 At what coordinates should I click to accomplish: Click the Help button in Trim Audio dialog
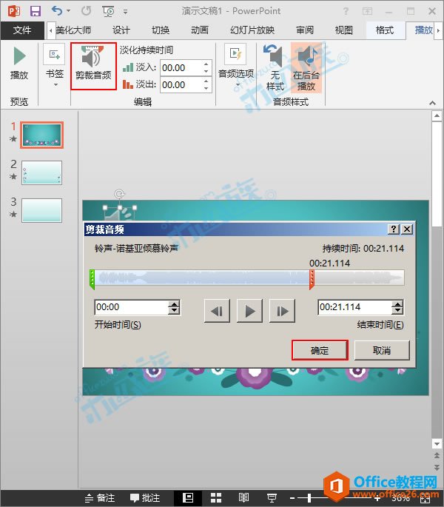[x=394, y=229]
